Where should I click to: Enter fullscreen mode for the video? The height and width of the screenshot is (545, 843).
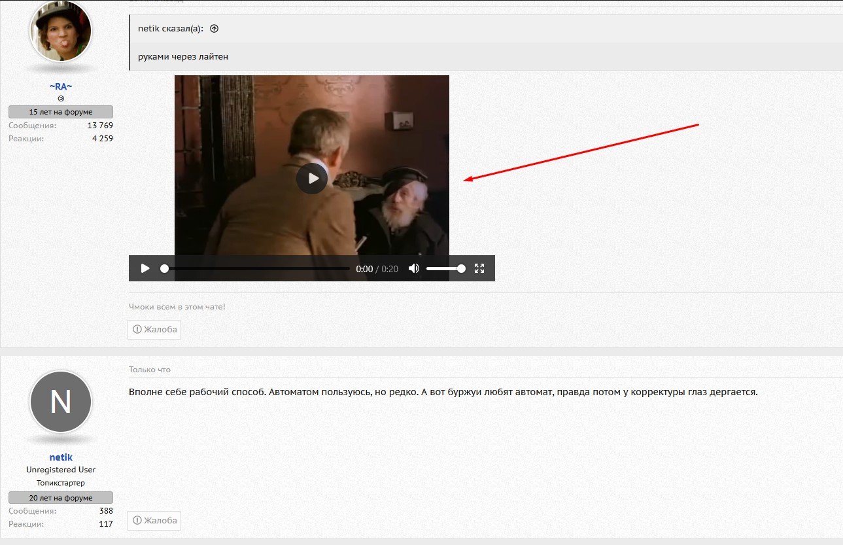479,268
